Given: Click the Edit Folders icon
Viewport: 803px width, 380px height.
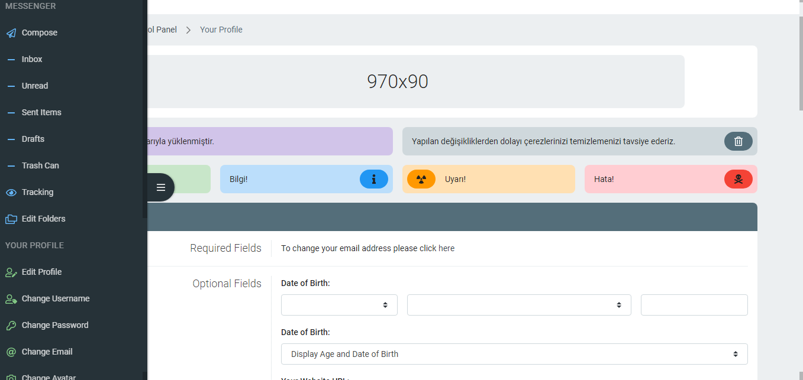Looking at the screenshot, I should point(11,219).
